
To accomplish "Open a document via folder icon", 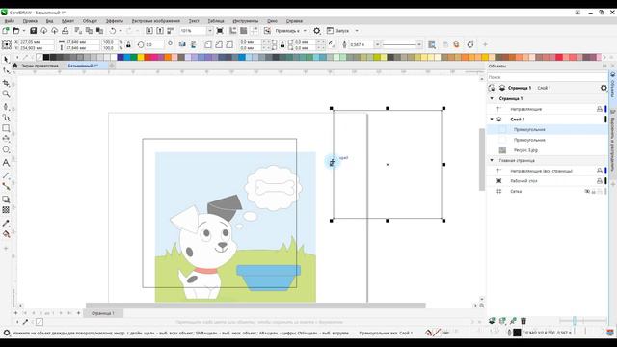I will point(16,30).
